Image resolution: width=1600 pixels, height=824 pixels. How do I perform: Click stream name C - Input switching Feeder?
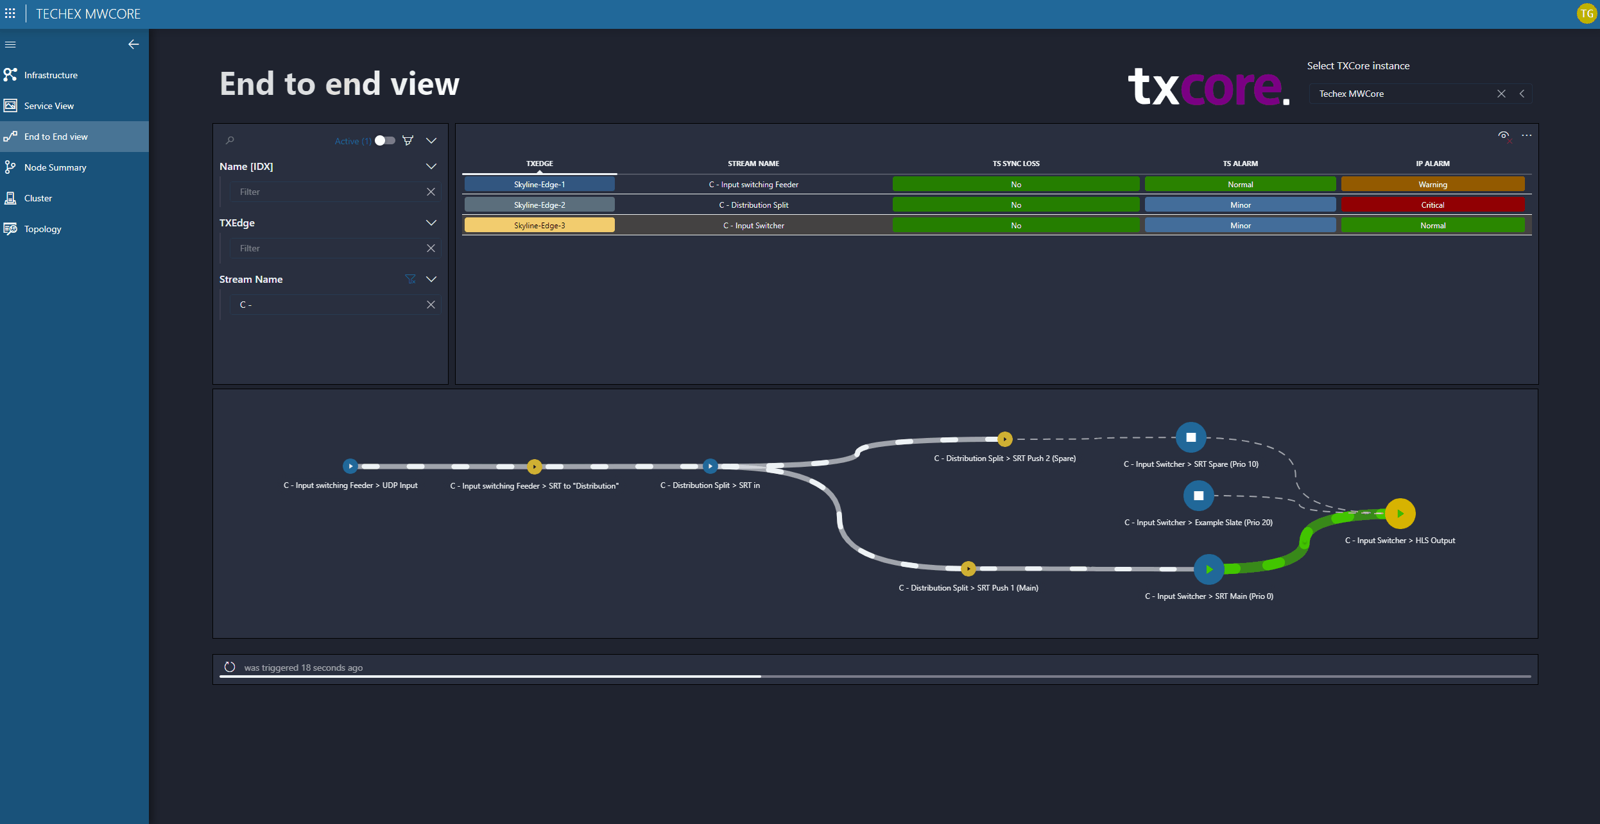pos(753,184)
